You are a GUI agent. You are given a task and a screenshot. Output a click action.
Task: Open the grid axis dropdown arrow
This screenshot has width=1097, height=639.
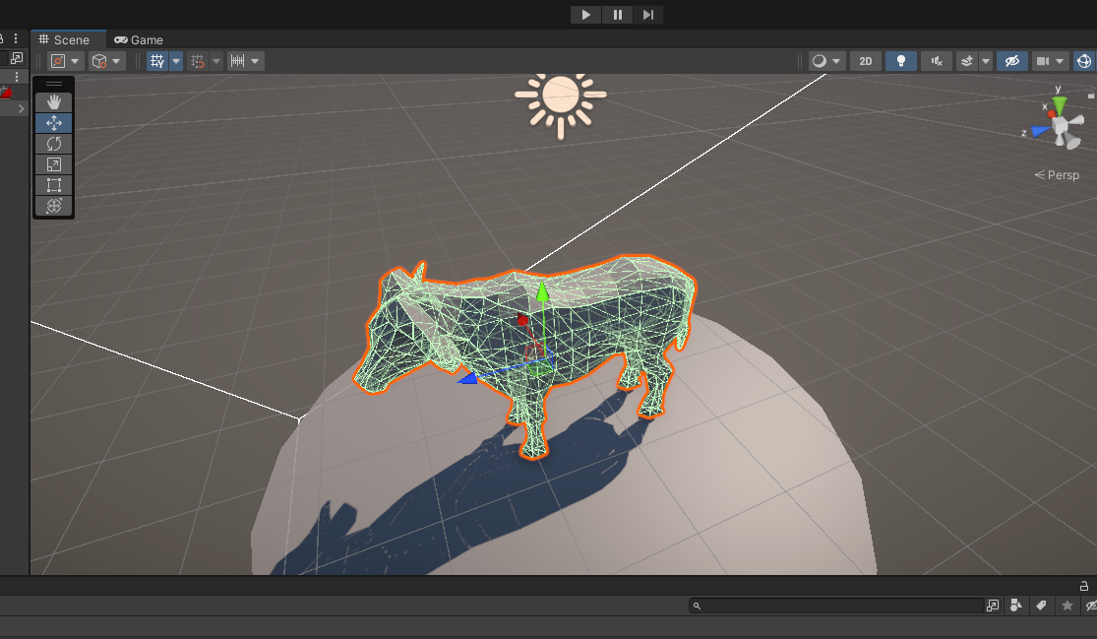coord(177,61)
